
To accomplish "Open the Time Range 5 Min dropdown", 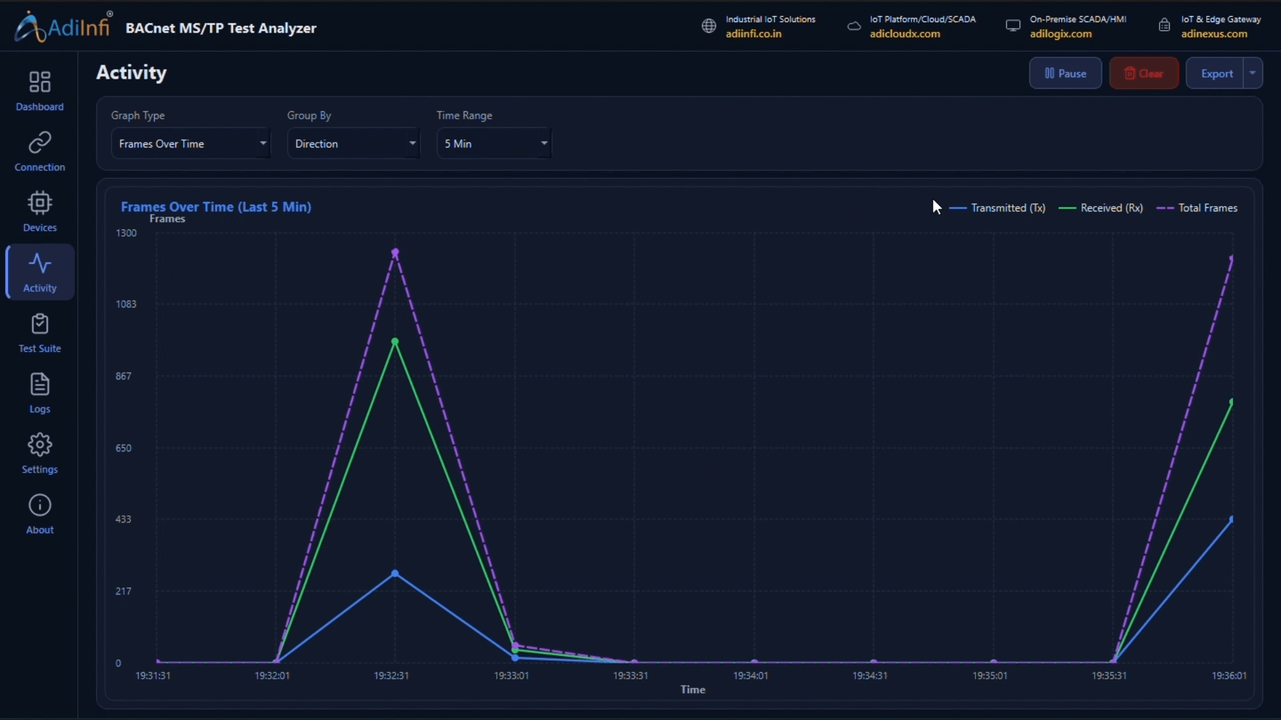I will (x=494, y=143).
